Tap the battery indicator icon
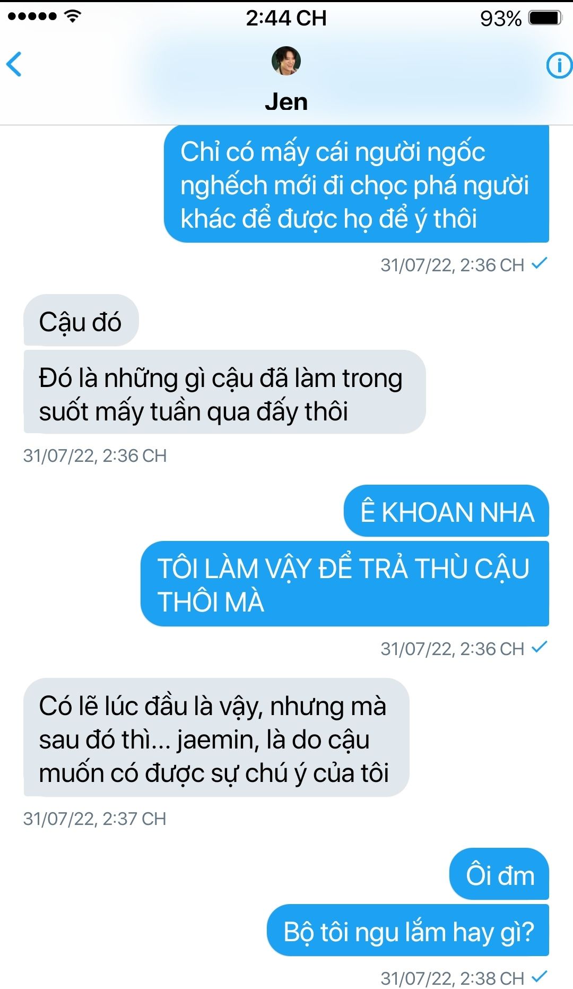 [545, 18]
